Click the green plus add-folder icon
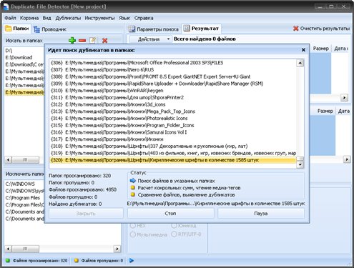Screen dimensions: 354x268 click(x=72, y=40)
